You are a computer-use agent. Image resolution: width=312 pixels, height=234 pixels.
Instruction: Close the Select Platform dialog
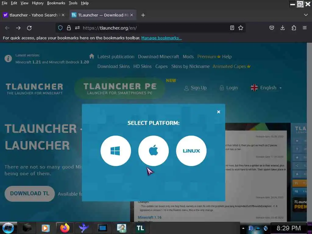click(218, 112)
